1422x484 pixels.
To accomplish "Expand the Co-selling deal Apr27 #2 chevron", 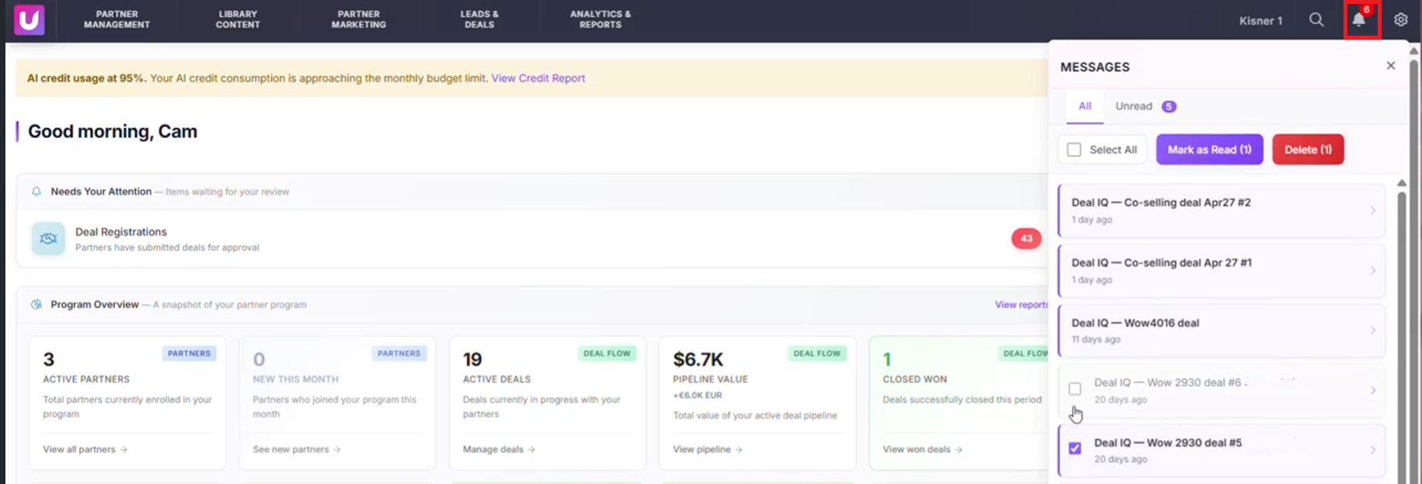I will point(1373,210).
